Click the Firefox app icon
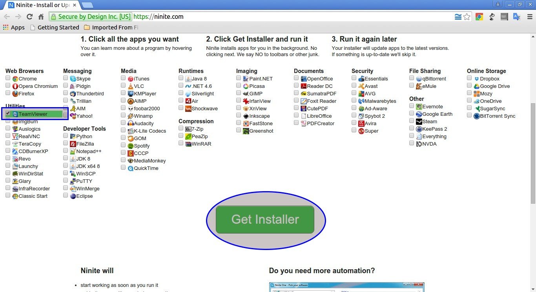Image resolution: width=536 pixels, height=292 pixels. pyautogui.click(x=15, y=94)
